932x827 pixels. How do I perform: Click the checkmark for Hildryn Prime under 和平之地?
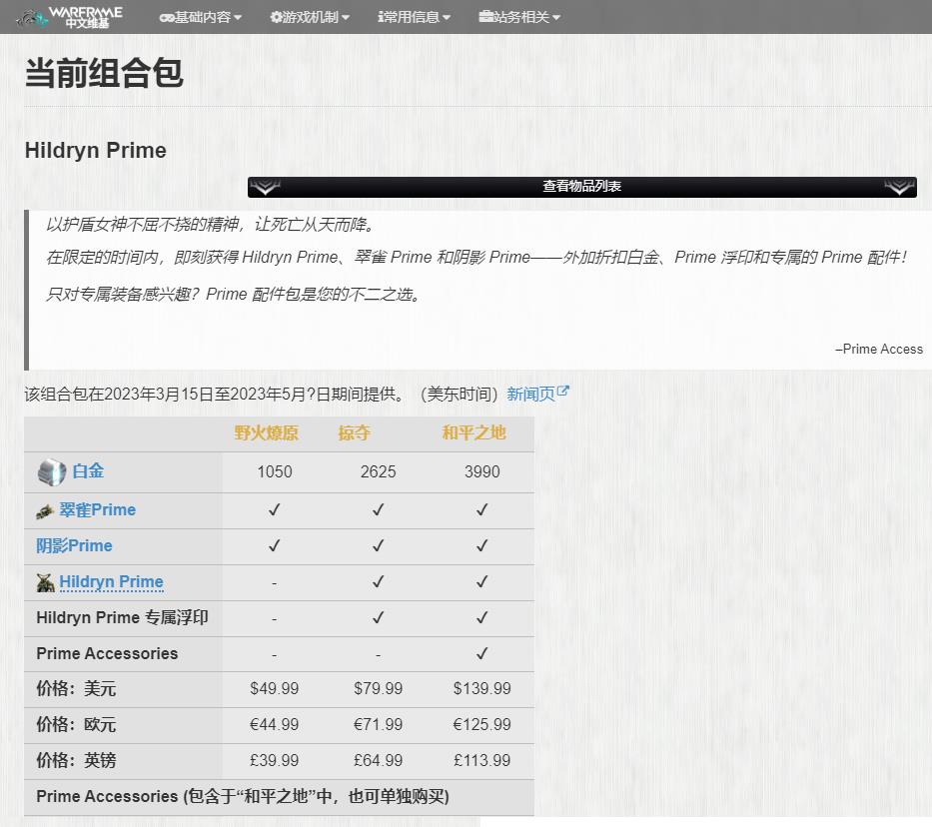point(482,581)
